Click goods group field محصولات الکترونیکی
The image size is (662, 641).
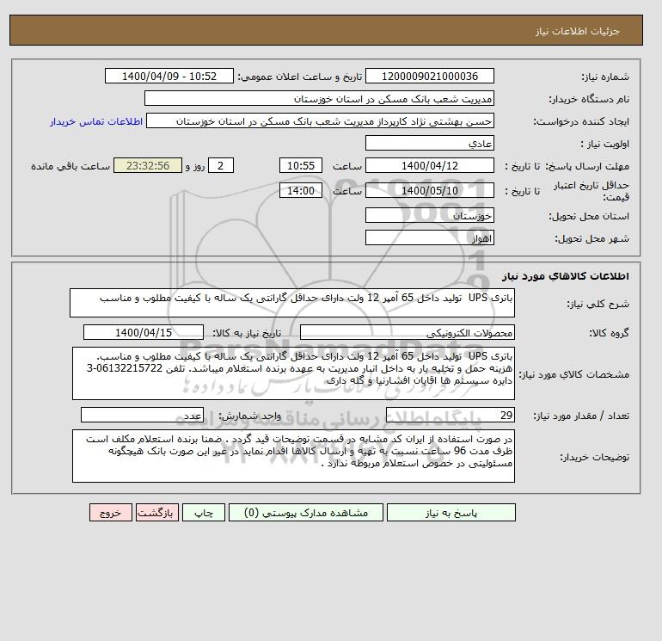pos(407,332)
